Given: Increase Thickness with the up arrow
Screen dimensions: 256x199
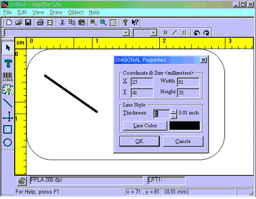Looking at the screenshot, I should click(173, 112).
